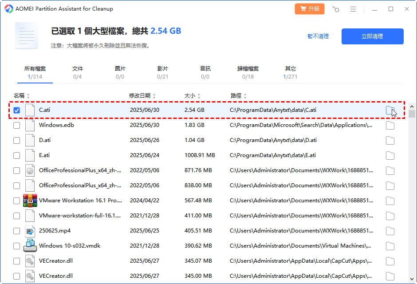
Task: Switch to 影片 tab
Action: (162, 73)
